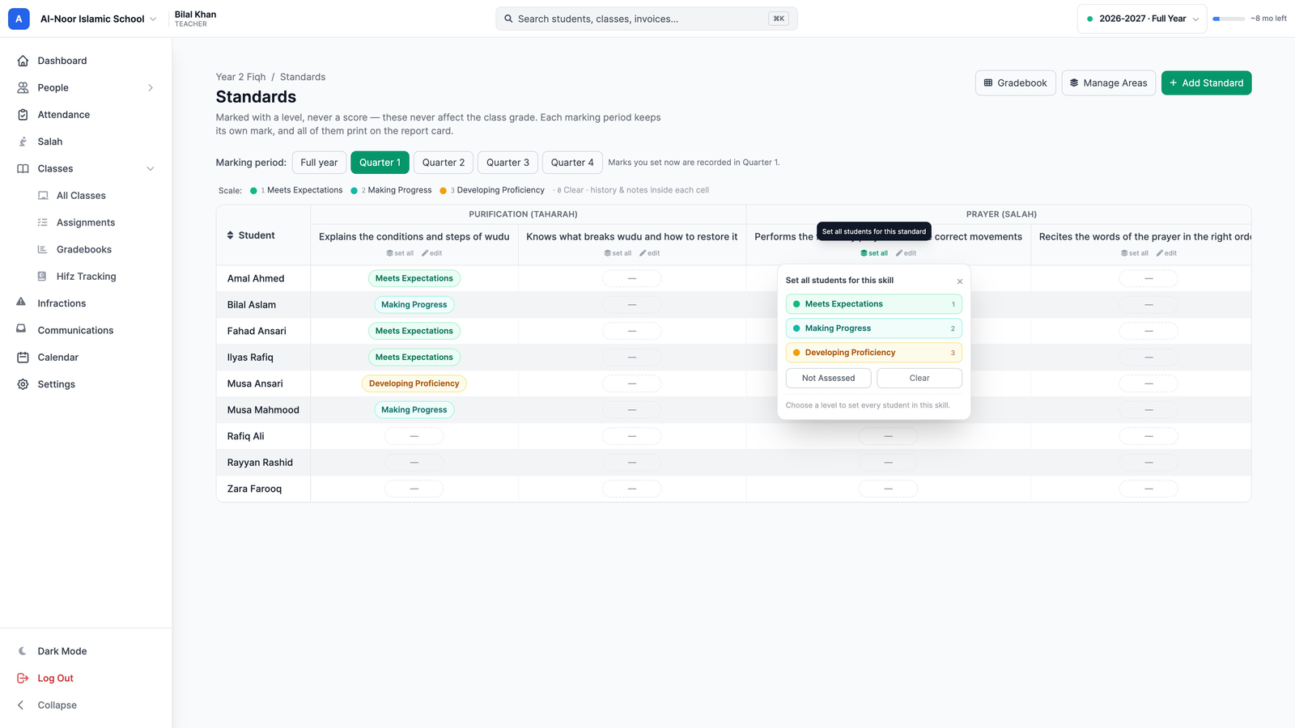Close the set-all-students popup
The width and height of the screenshot is (1295, 728).
(x=960, y=281)
